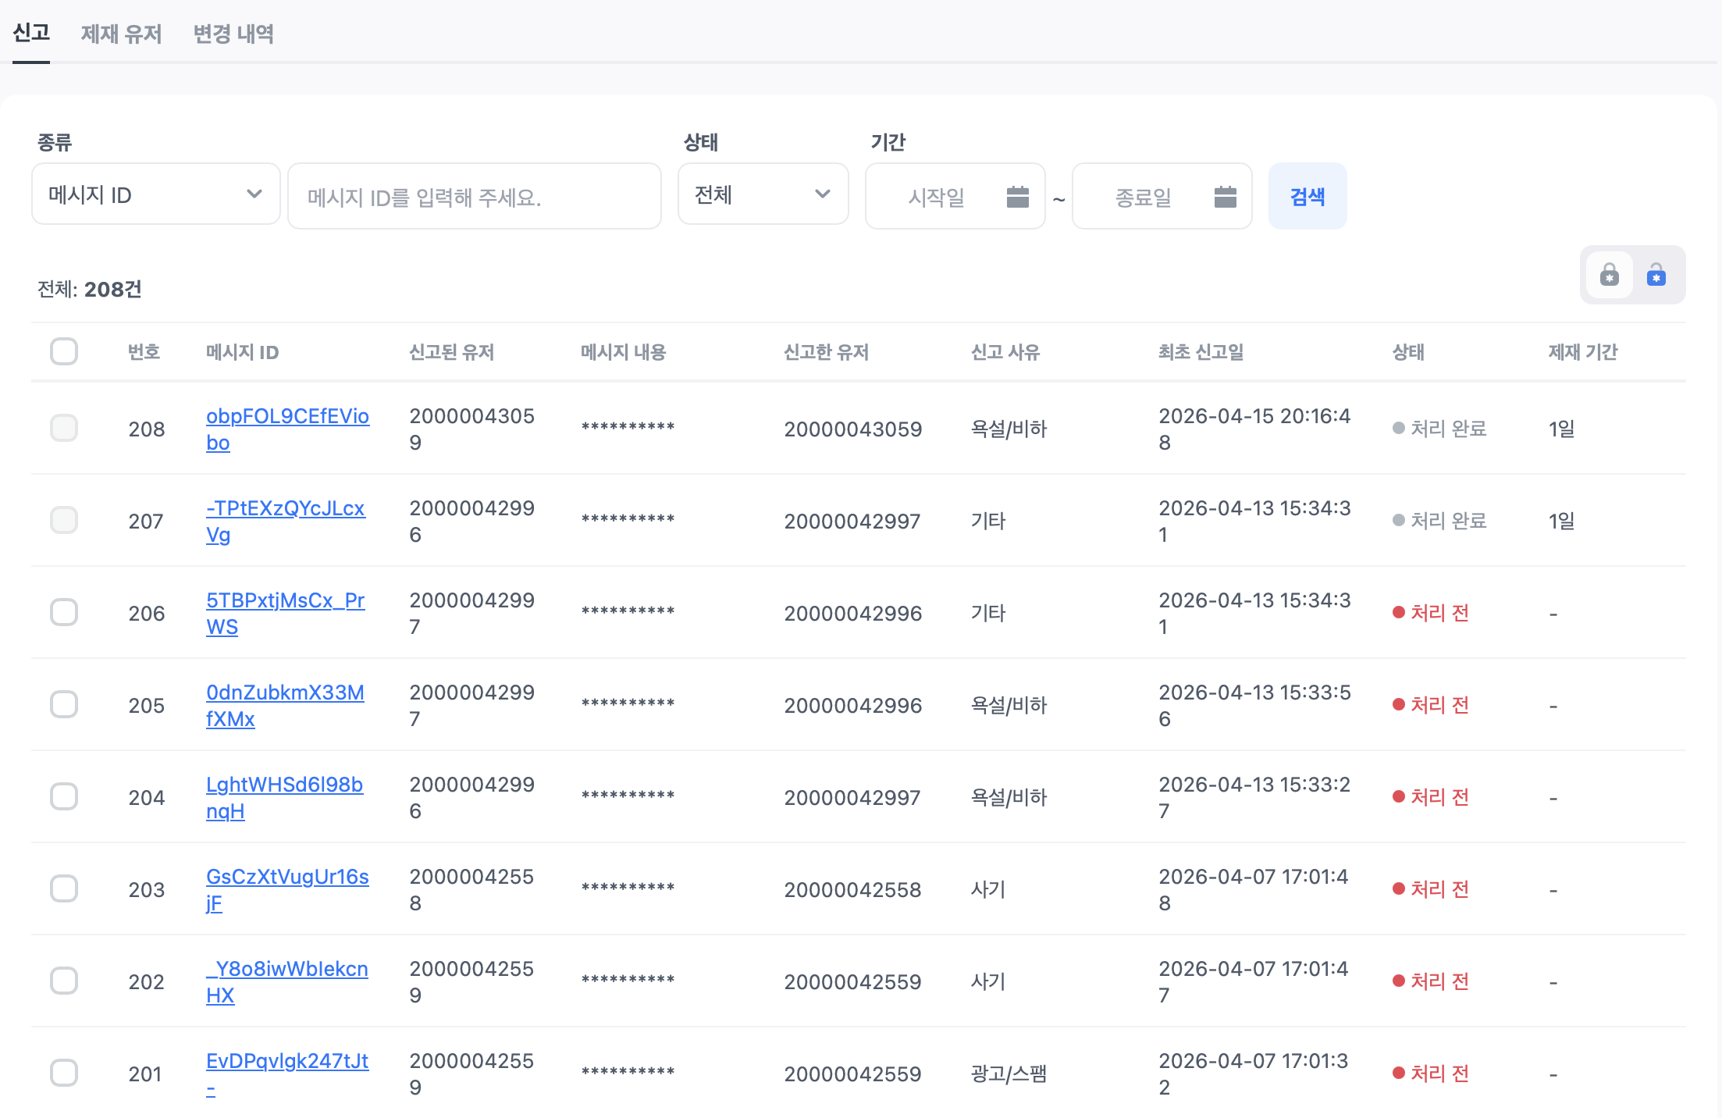
Task: Open message link GsCzXtVugUr16sjF
Action: pos(286,877)
